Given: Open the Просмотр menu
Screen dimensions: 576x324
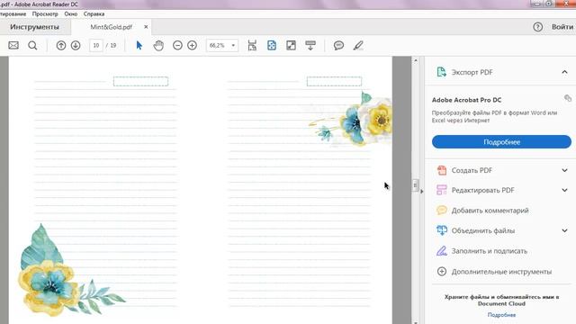Looking at the screenshot, I should (x=45, y=14).
